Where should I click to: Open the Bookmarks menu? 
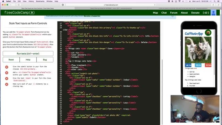(x=40, y=1)
